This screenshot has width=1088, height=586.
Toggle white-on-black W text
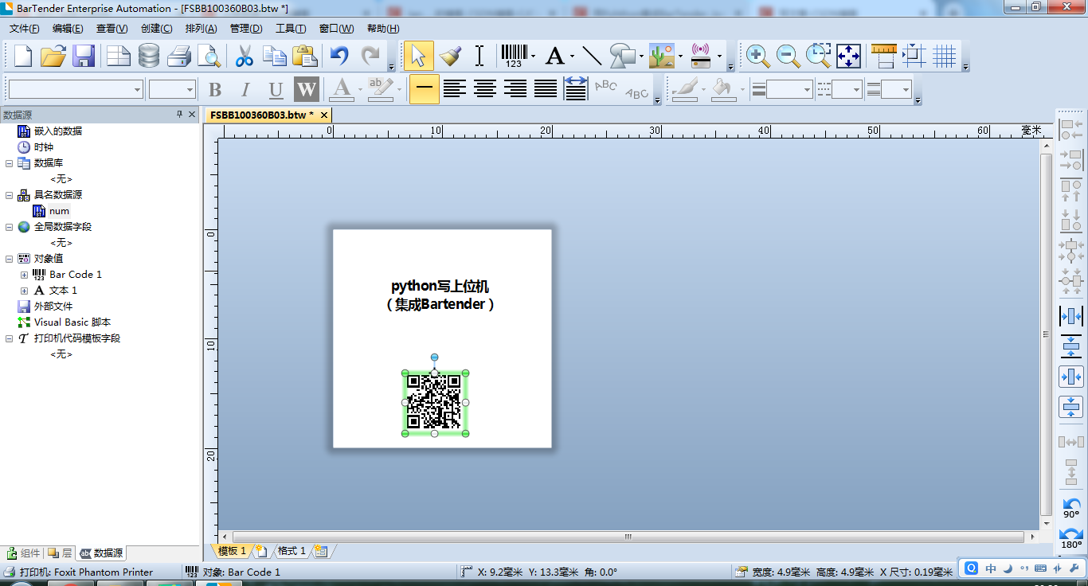306,89
